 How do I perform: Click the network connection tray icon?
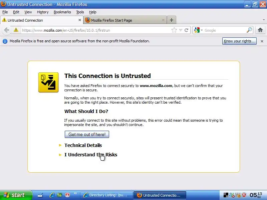232,195
